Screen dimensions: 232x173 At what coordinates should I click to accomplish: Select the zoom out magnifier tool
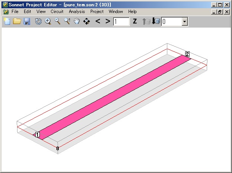click(x=58, y=21)
